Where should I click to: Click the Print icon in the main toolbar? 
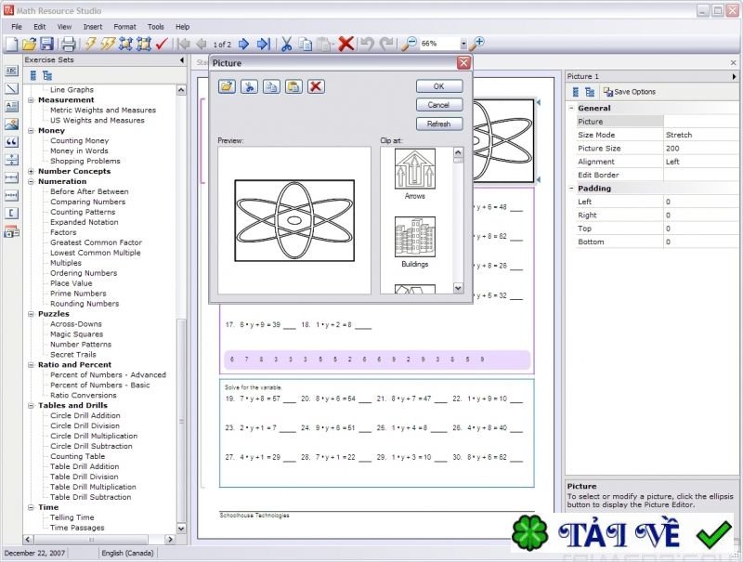point(68,44)
